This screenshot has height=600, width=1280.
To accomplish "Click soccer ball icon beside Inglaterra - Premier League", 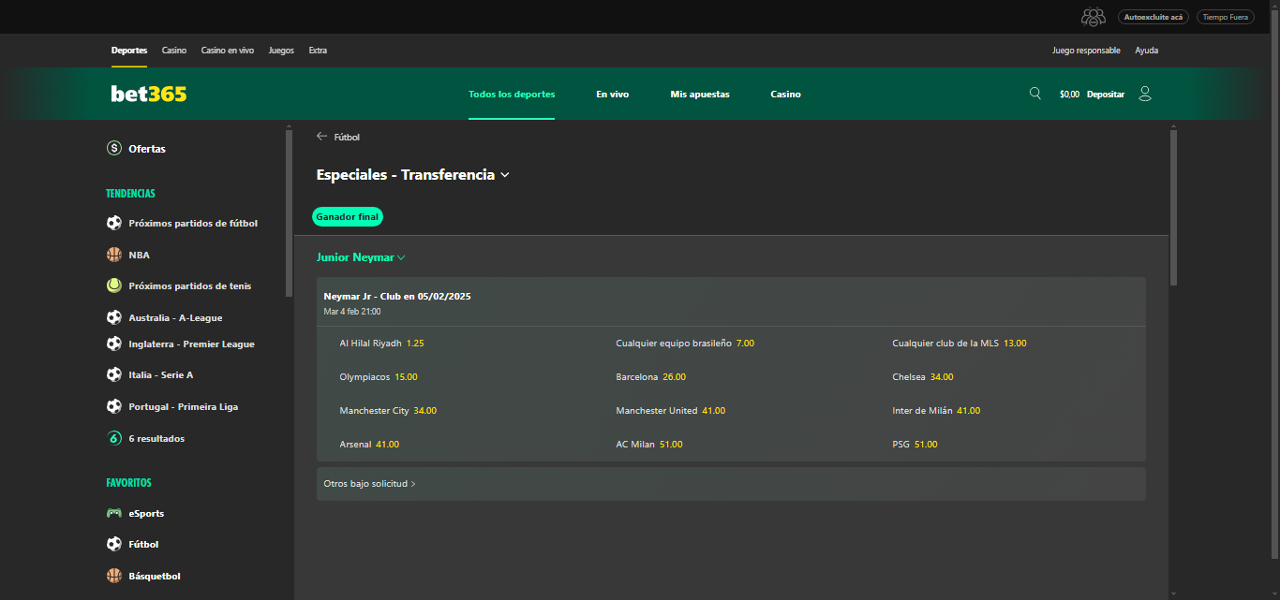I will pos(114,344).
